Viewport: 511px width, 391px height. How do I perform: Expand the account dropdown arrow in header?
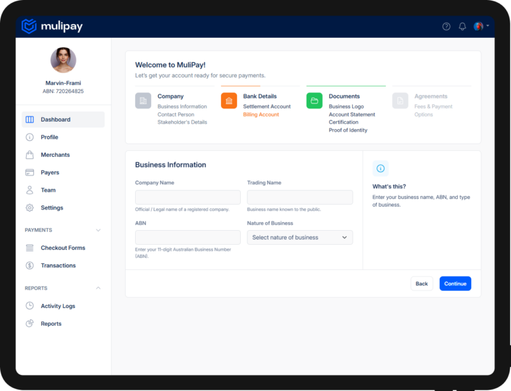[x=488, y=25]
